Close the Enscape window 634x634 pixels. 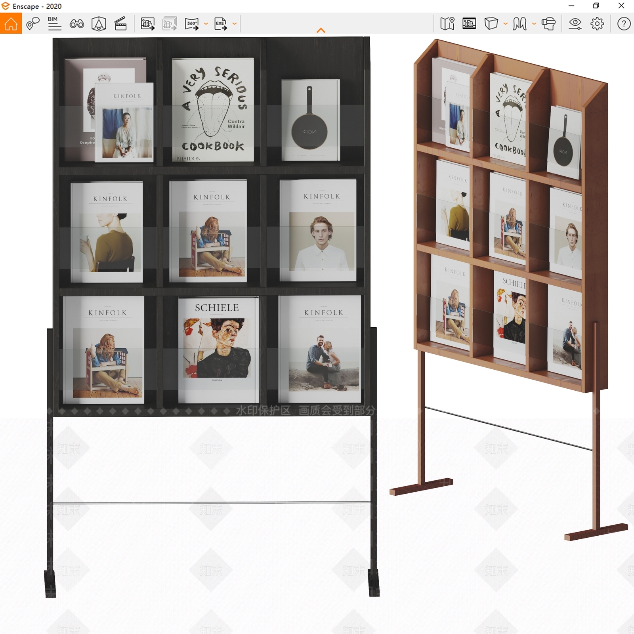pos(621,6)
